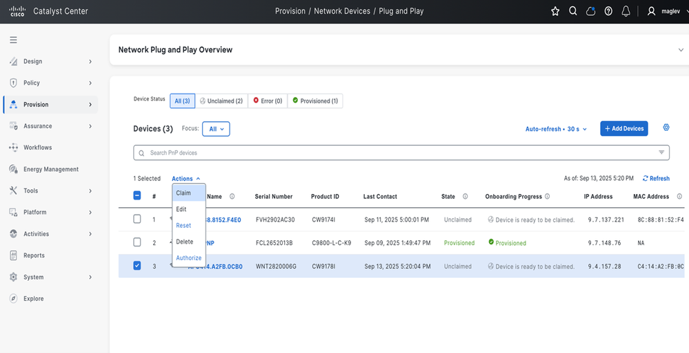This screenshot has height=353, width=689.
Task: Uncheck the box for device row 3
Action: click(x=137, y=266)
